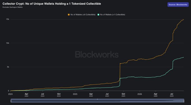Hide the 'No of Wallets (>0 Collectible)' series label

pyautogui.click(x=83, y=15)
